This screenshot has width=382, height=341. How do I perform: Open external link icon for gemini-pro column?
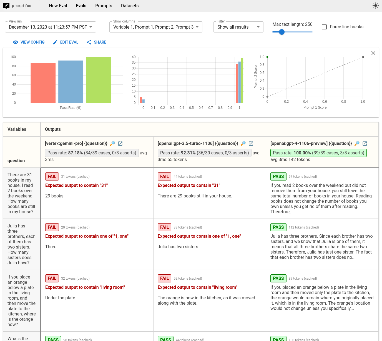click(120, 144)
